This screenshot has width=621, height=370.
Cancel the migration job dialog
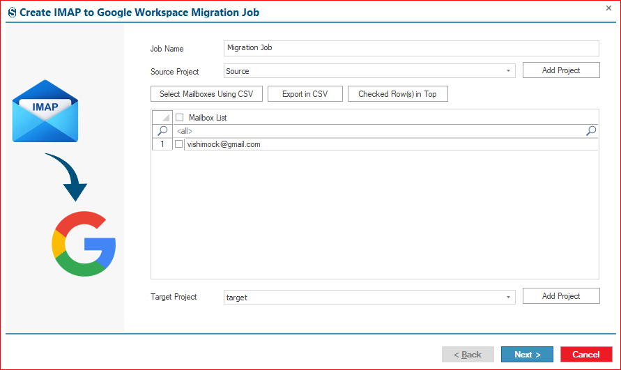[x=586, y=354]
